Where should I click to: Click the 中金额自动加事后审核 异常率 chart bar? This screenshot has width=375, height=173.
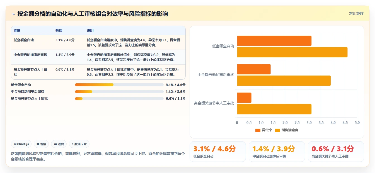pyautogui.click(x=254, y=69)
